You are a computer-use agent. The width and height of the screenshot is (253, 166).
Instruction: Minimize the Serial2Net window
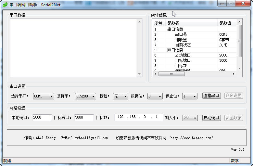222,3
